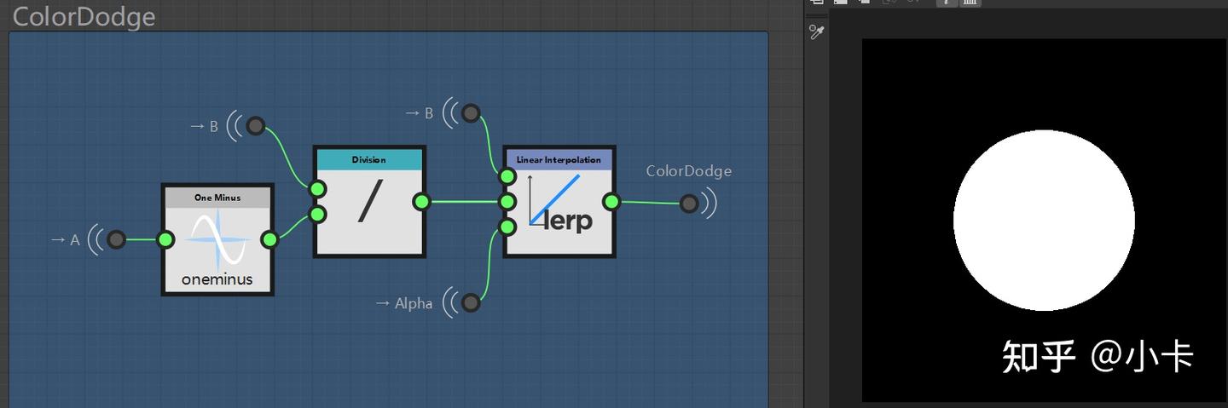Screen dimensions: 1228x408
Task: Click the Division node output port
Action: click(421, 201)
